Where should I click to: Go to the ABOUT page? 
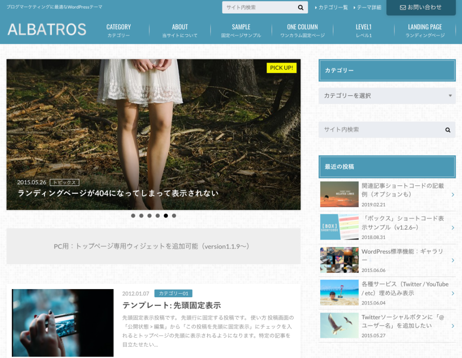(x=180, y=30)
